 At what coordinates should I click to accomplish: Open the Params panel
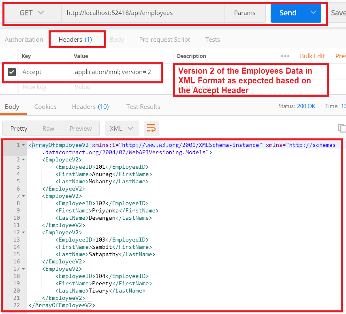coord(244,13)
